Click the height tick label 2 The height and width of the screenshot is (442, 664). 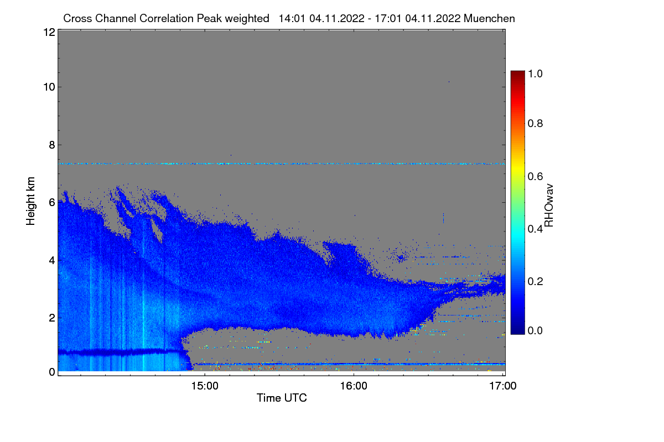(51, 317)
